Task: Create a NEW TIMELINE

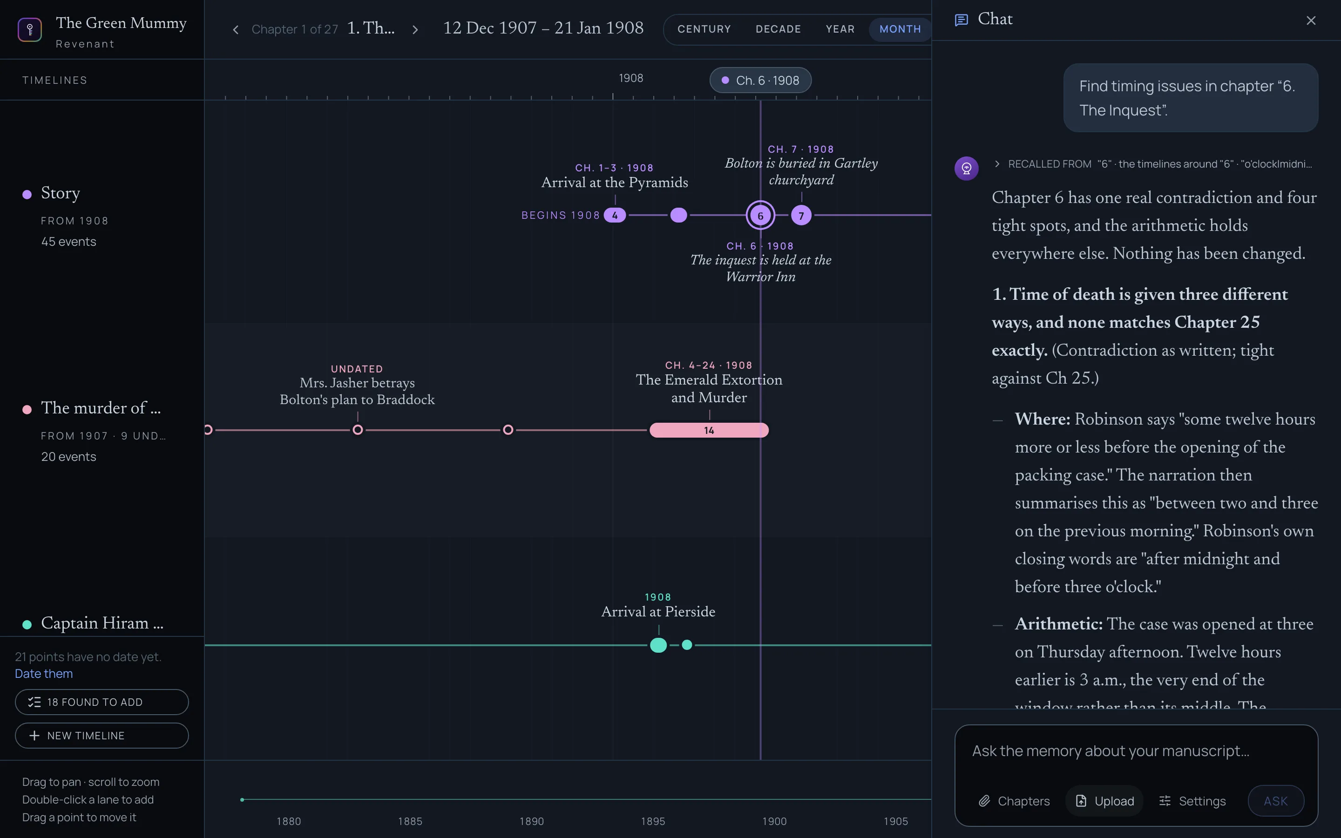Action: point(102,736)
